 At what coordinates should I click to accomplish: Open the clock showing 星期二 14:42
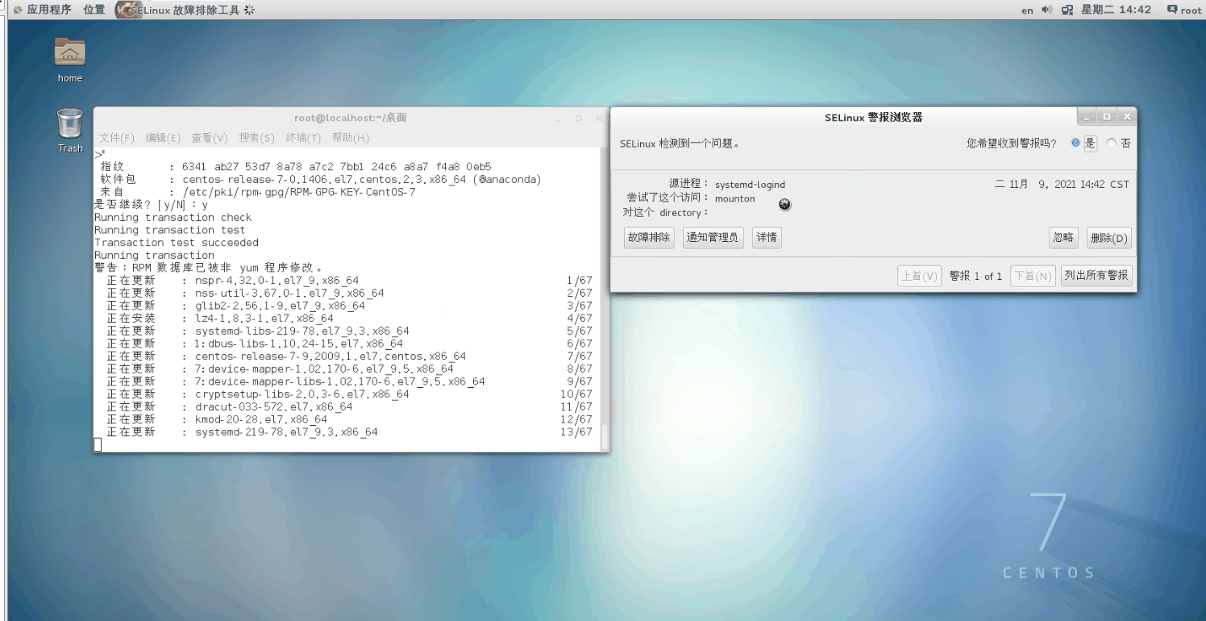[1117, 10]
